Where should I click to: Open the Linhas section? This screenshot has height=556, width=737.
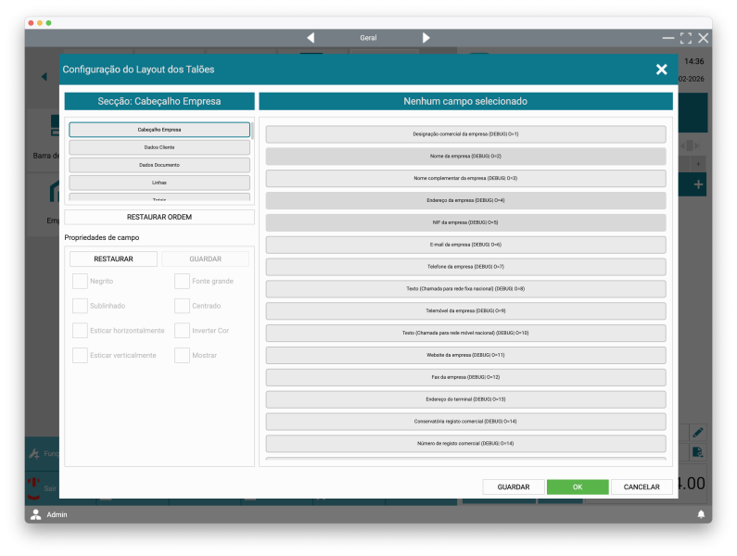coord(159,183)
